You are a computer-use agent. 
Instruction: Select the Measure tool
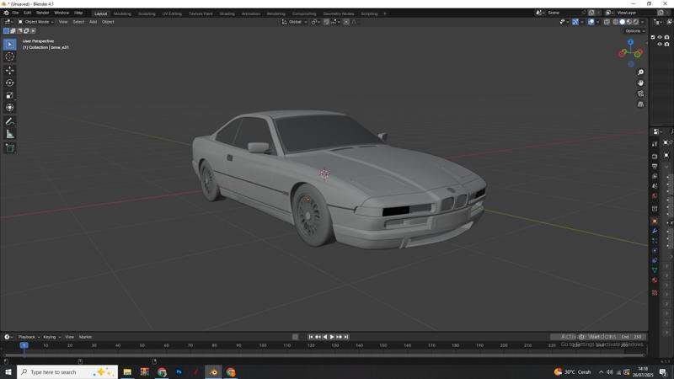10,135
